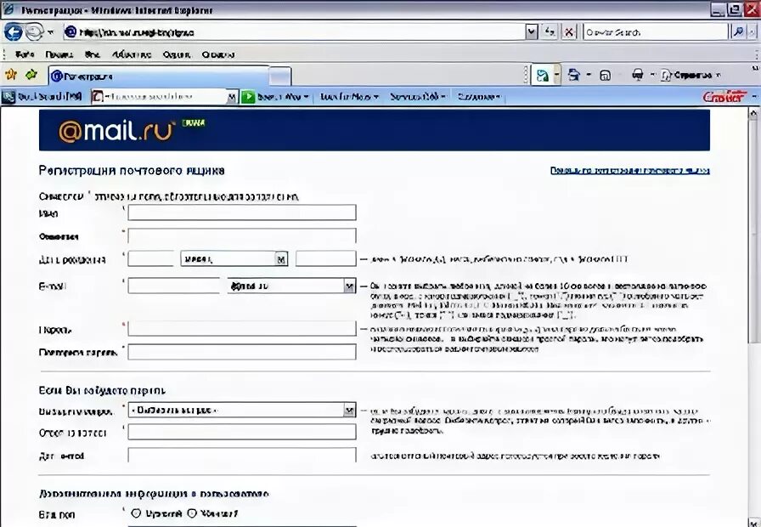Click the Имя first name field

[x=242, y=212]
